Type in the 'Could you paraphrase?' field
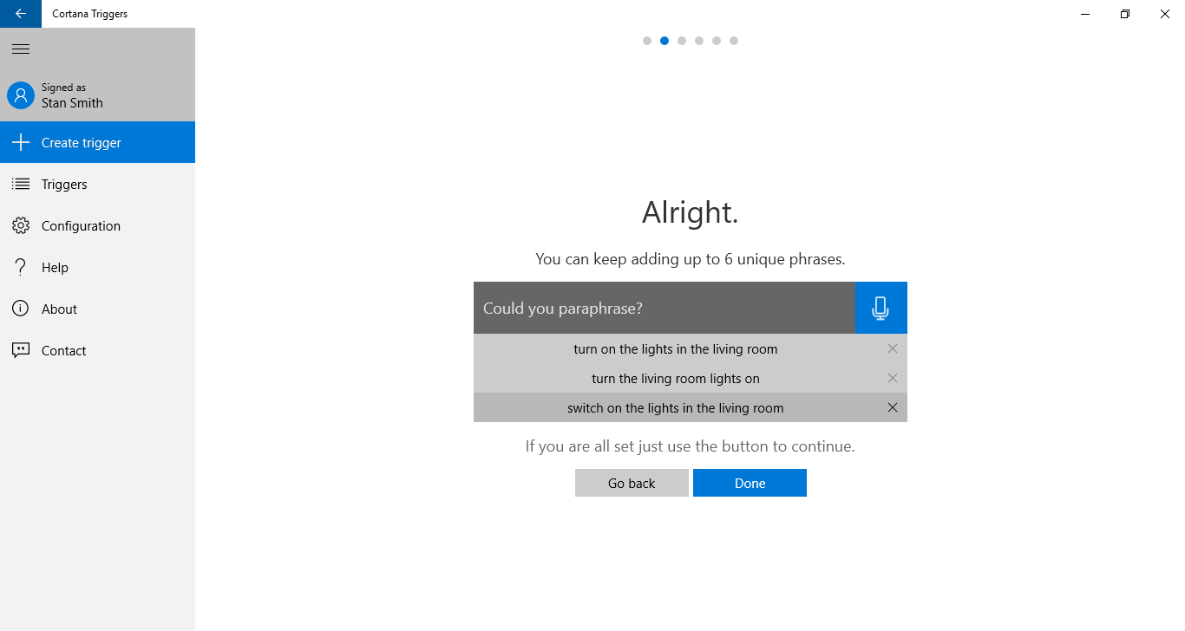The height and width of the screenshot is (631, 1185). click(664, 309)
